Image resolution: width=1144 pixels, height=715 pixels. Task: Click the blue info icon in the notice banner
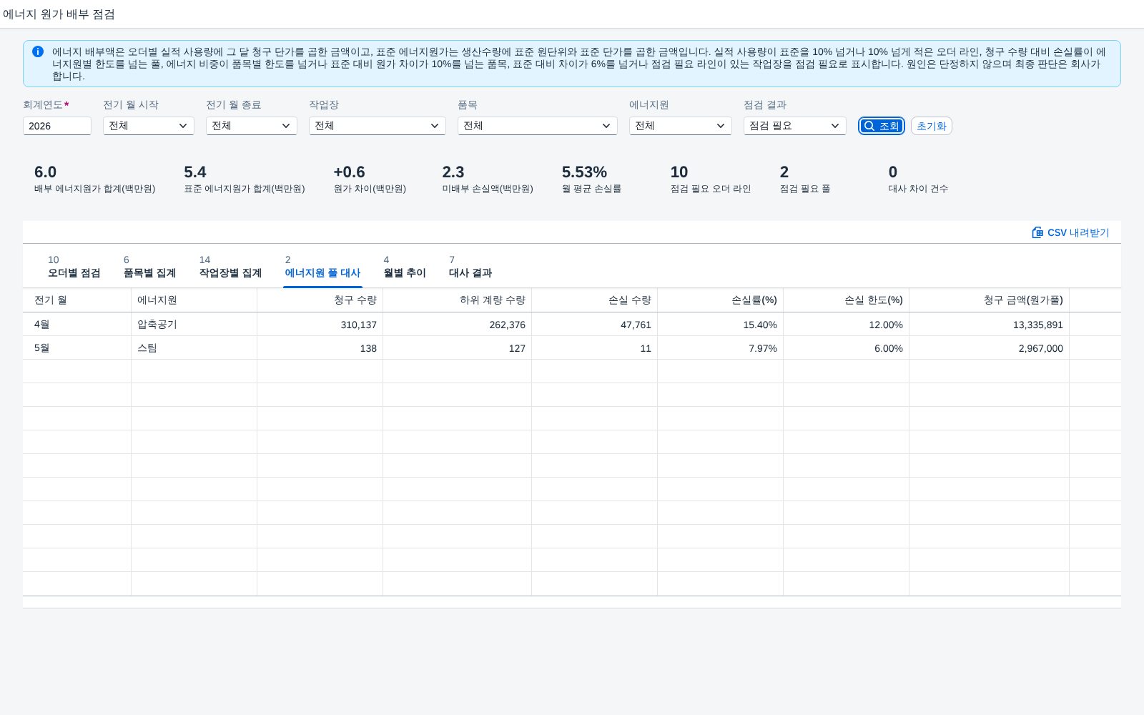(x=38, y=51)
